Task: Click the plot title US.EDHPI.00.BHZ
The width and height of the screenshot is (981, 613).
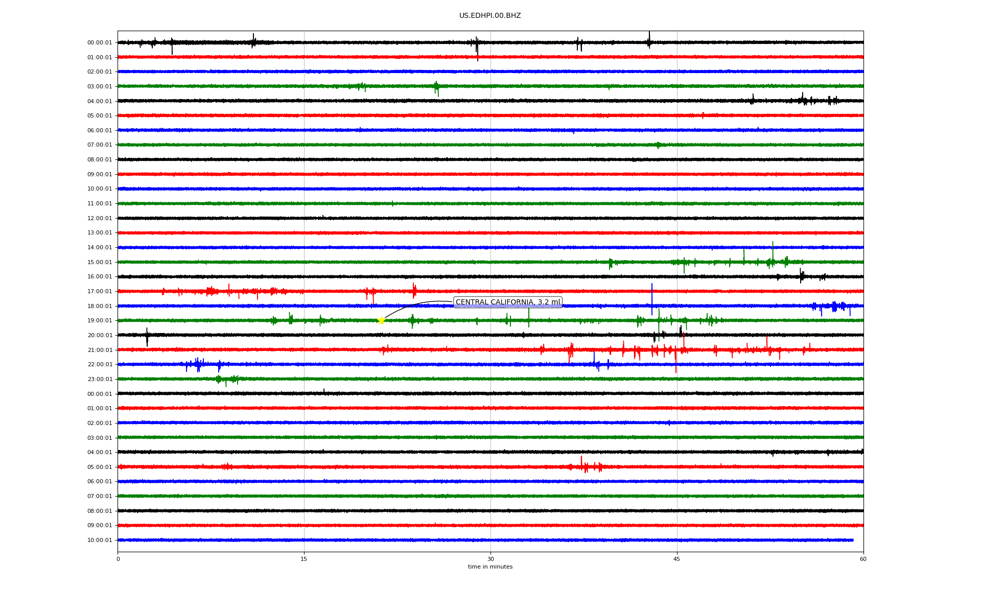Action: 490,16
